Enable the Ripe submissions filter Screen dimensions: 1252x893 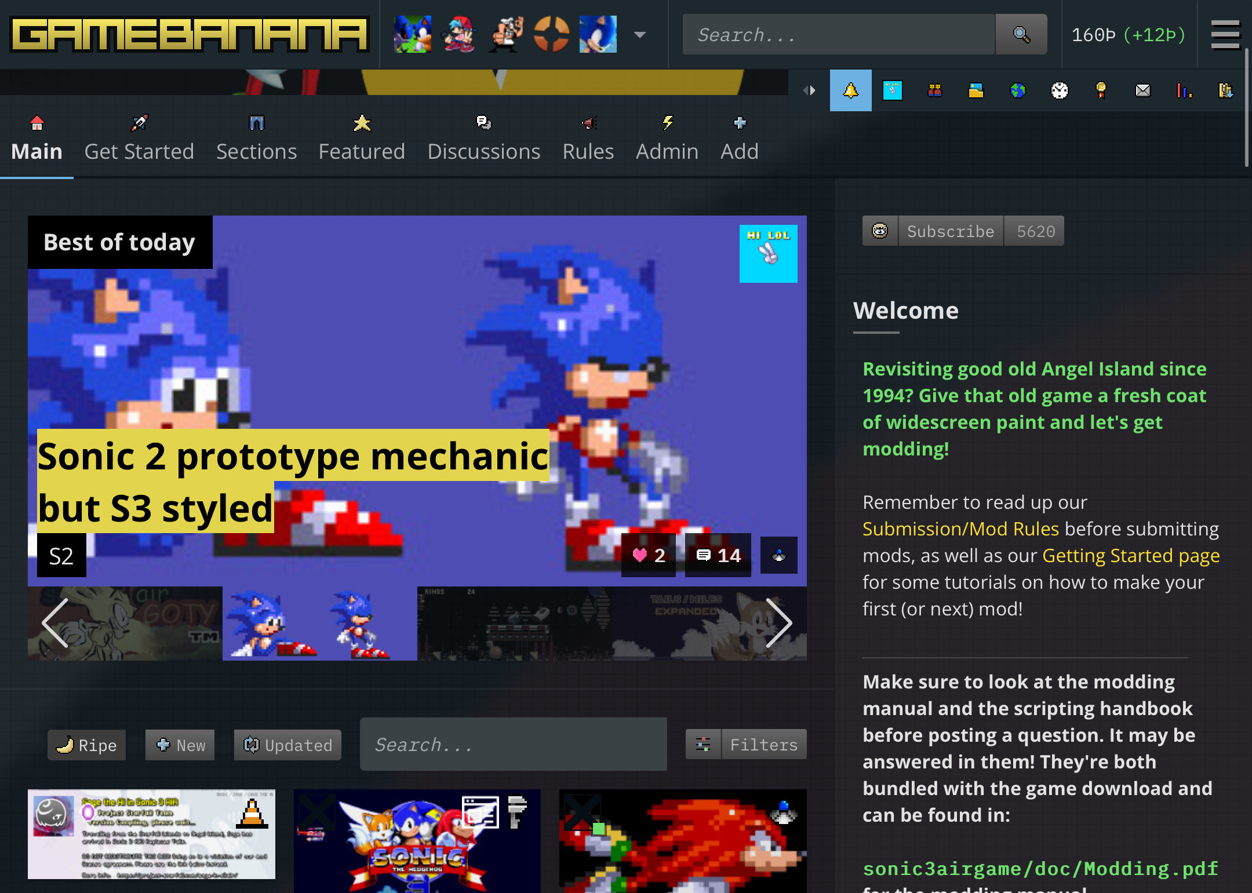[x=86, y=745]
